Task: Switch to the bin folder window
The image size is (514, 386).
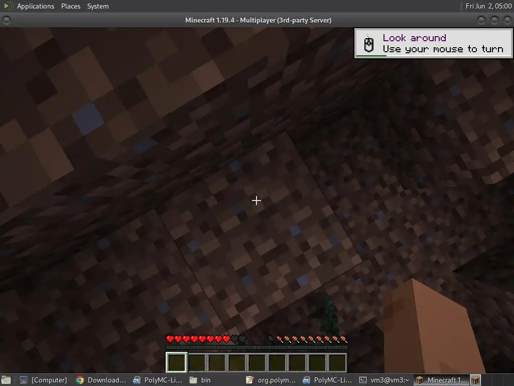Action: tap(200, 380)
